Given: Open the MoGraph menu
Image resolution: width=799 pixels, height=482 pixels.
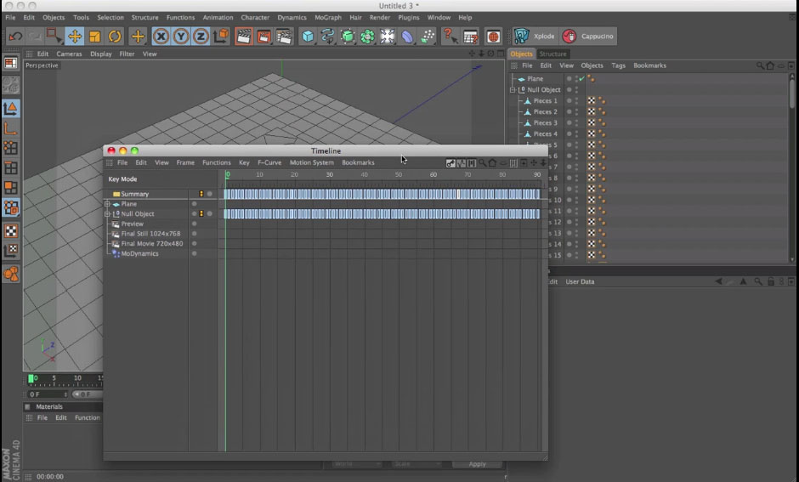Looking at the screenshot, I should tap(327, 17).
